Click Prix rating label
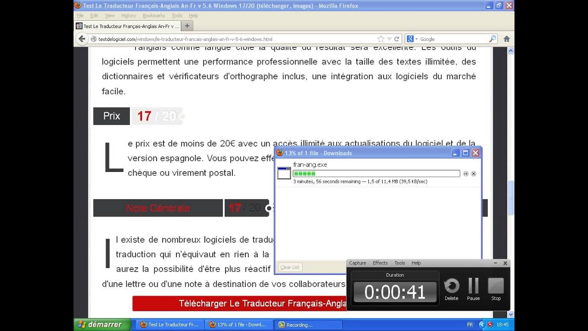Screen dimensions: 588x331 [112, 116]
